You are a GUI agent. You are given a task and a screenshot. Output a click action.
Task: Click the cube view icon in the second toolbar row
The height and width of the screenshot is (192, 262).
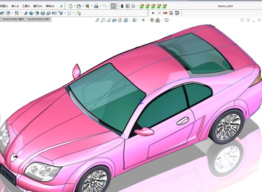pyautogui.click(x=8, y=13)
